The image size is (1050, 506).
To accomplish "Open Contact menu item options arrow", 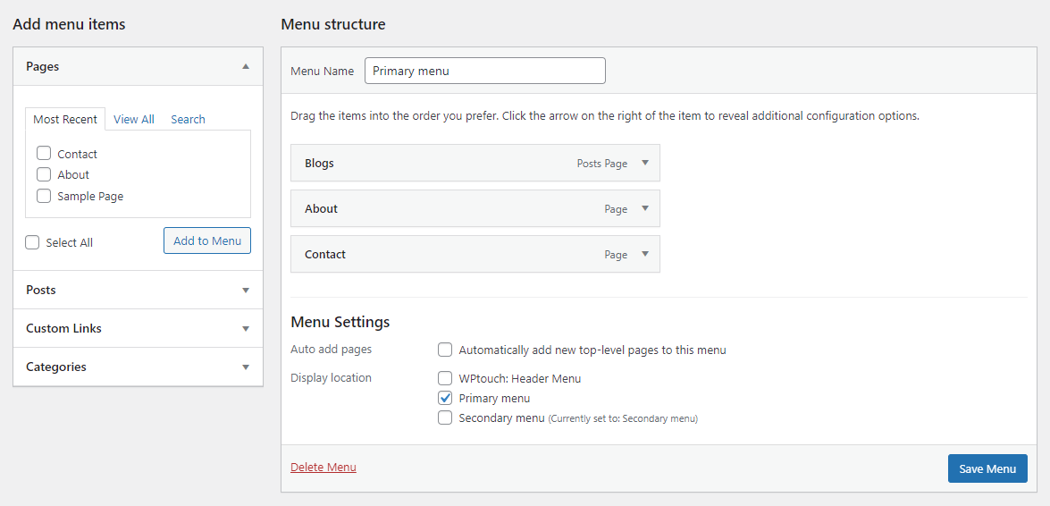I will click(645, 254).
